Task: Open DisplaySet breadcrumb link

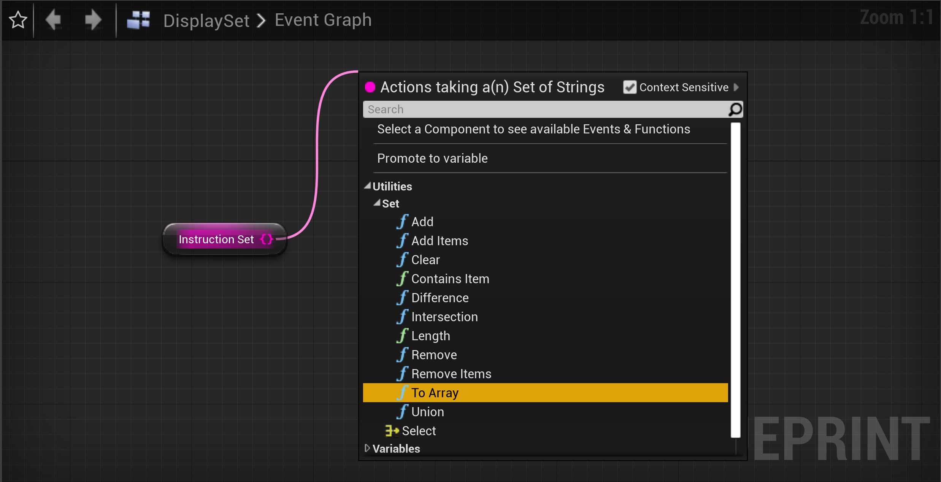Action: click(x=206, y=21)
